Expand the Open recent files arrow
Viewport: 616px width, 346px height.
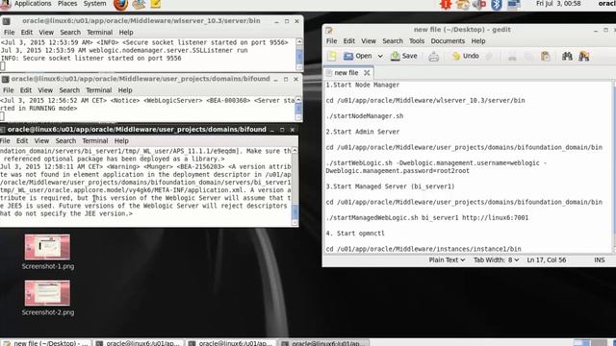pos(380,56)
